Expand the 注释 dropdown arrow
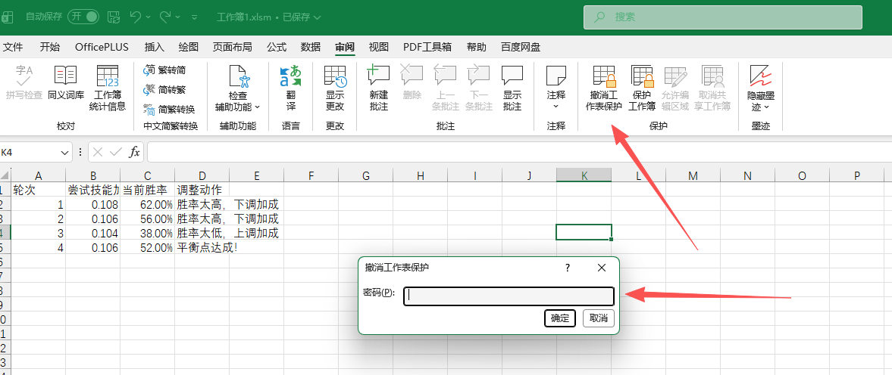Viewport: 892px width, 375px height. tap(556, 106)
